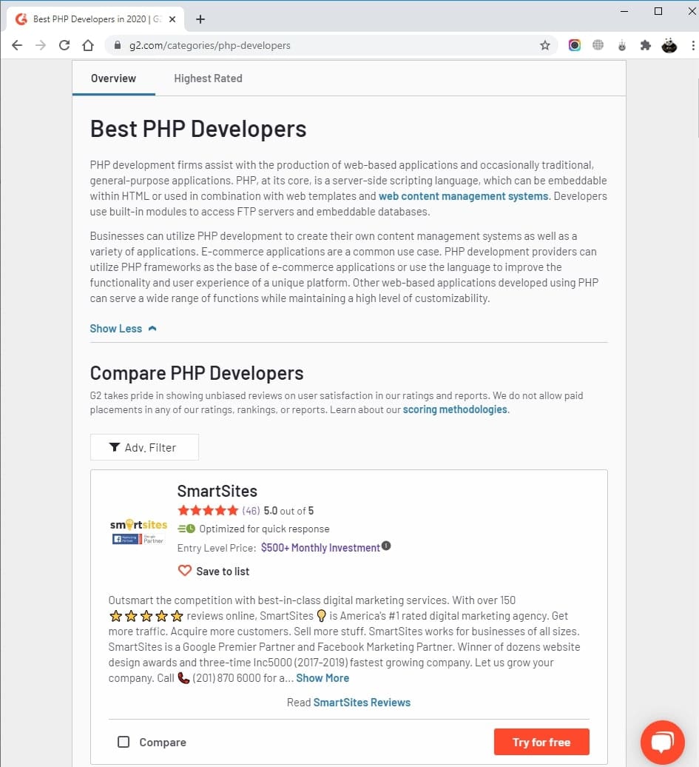Maximize the browser window
This screenshot has height=767, width=699.
click(658, 11)
